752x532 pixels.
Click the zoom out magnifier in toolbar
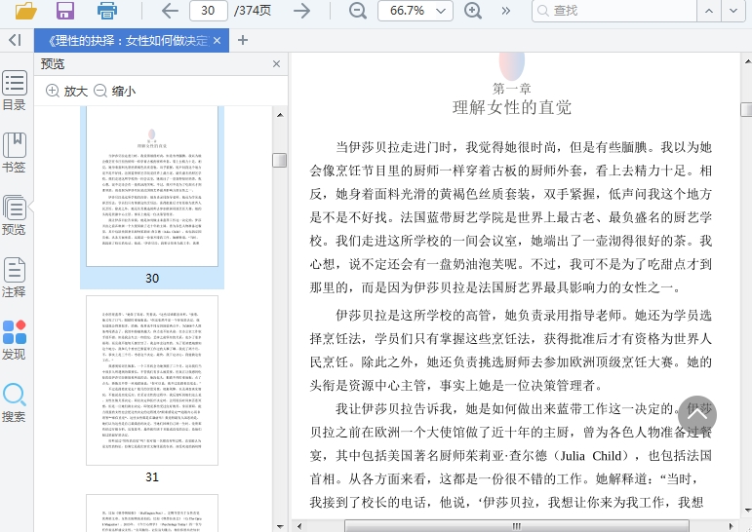point(358,11)
